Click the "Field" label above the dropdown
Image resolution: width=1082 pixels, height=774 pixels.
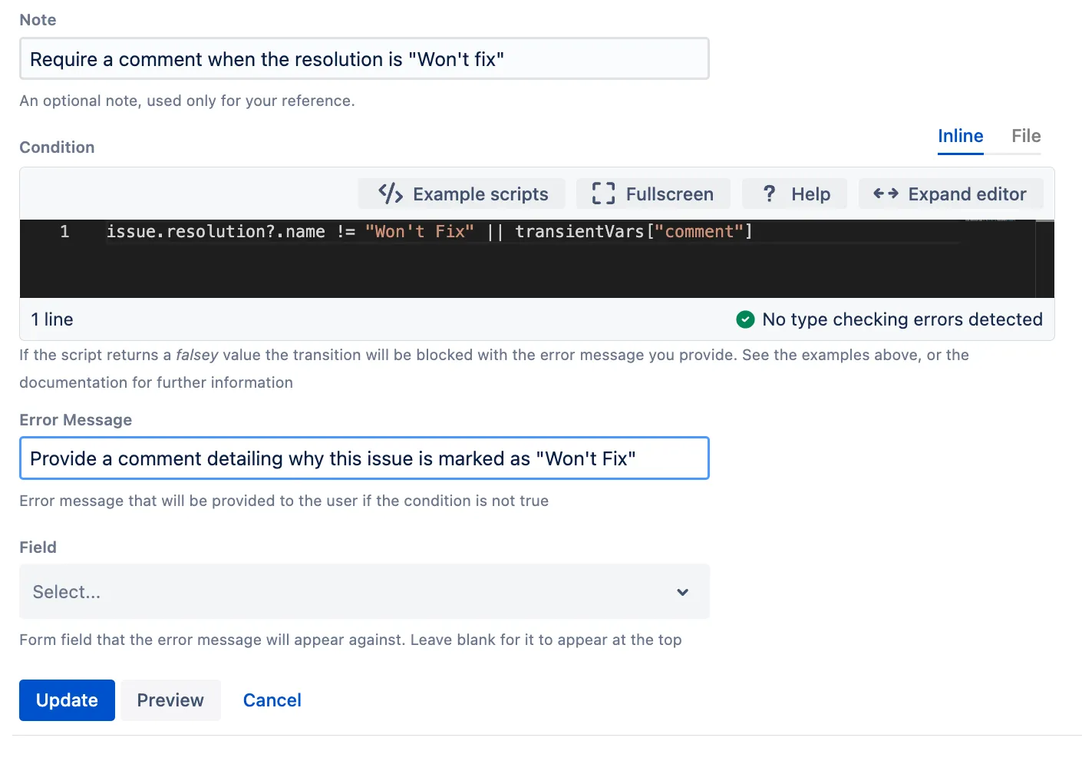coord(38,547)
